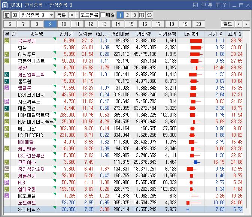Screen dimensions: 252x217
Task: Click the 주 badge on 중앙첨단소재 row
Action: click(x=7, y=169)
